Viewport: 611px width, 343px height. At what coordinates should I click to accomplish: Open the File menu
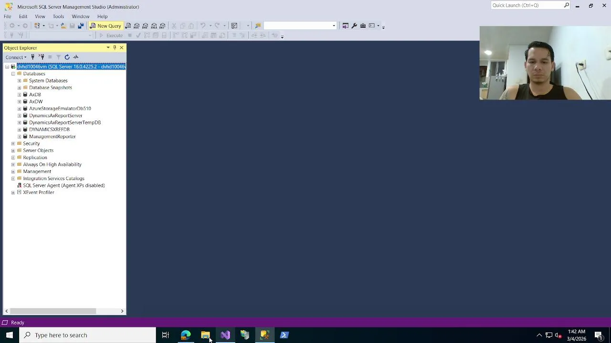(x=8, y=16)
